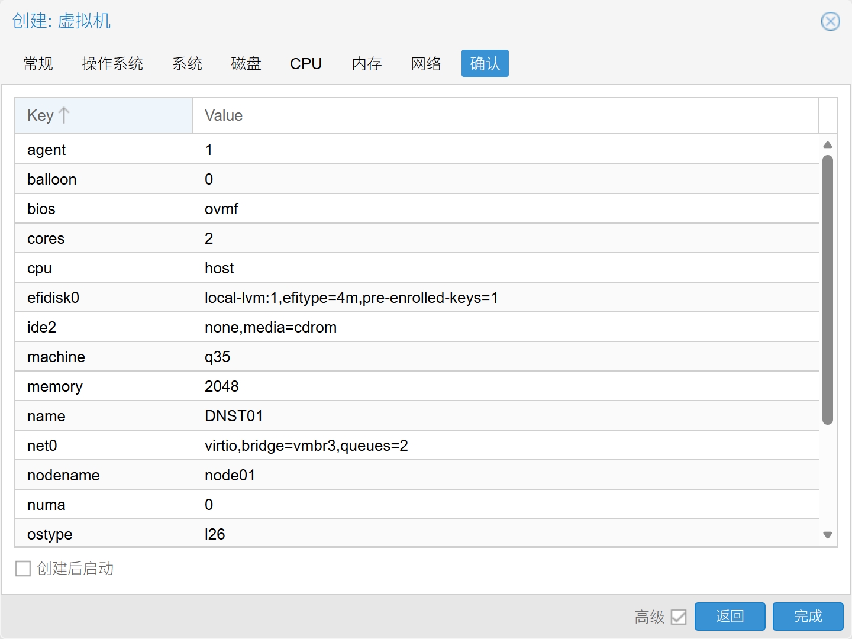Click the 完成 finish button
The height and width of the screenshot is (639, 852).
pyautogui.click(x=808, y=617)
